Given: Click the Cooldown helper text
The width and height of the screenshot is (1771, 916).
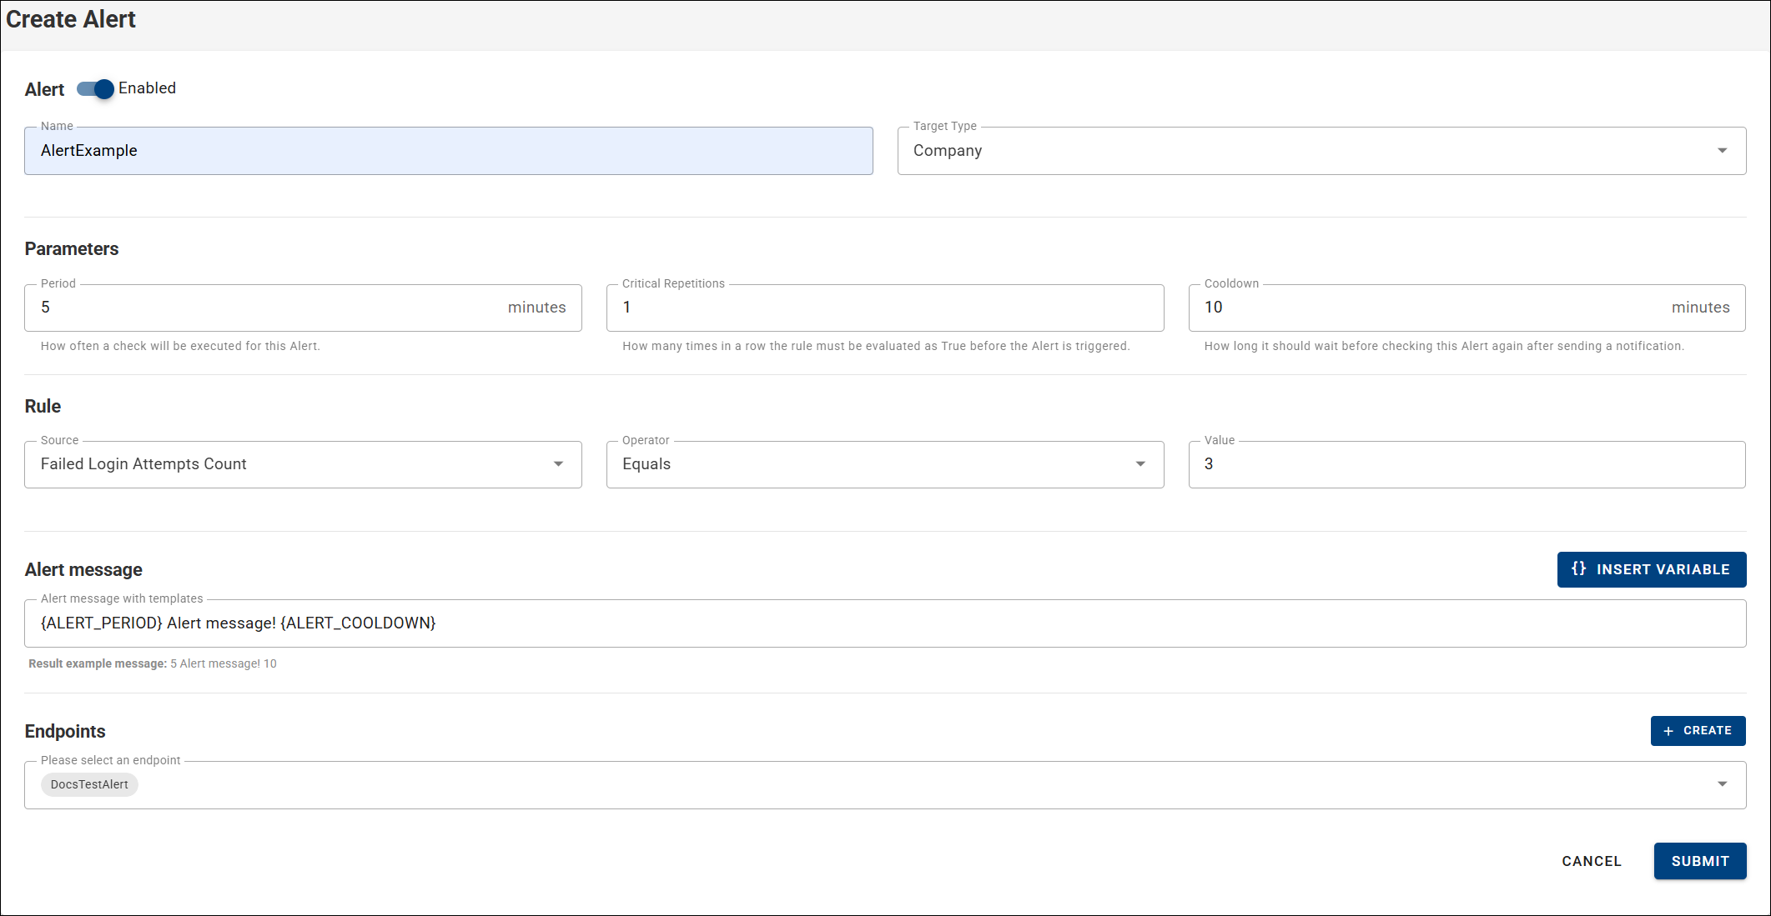Looking at the screenshot, I should coord(1444,346).
